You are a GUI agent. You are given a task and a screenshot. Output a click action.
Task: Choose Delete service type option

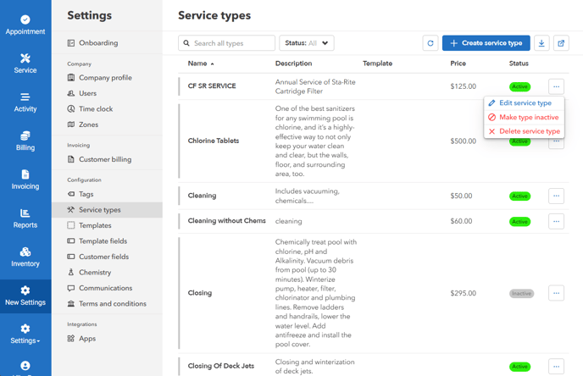[x=529, y=131]
